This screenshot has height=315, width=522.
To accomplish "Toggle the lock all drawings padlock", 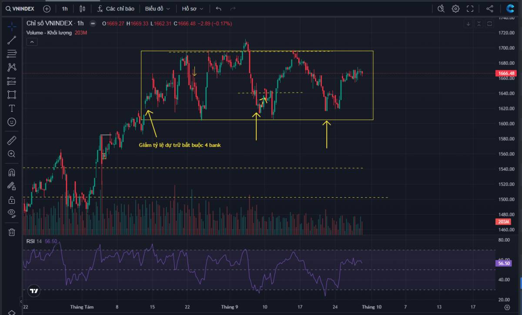I will click(x=12, y=200).
